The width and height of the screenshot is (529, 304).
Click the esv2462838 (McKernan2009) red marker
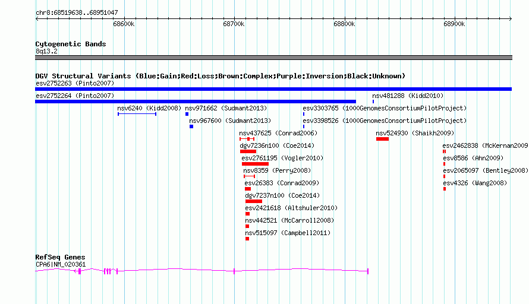point(445,151)
